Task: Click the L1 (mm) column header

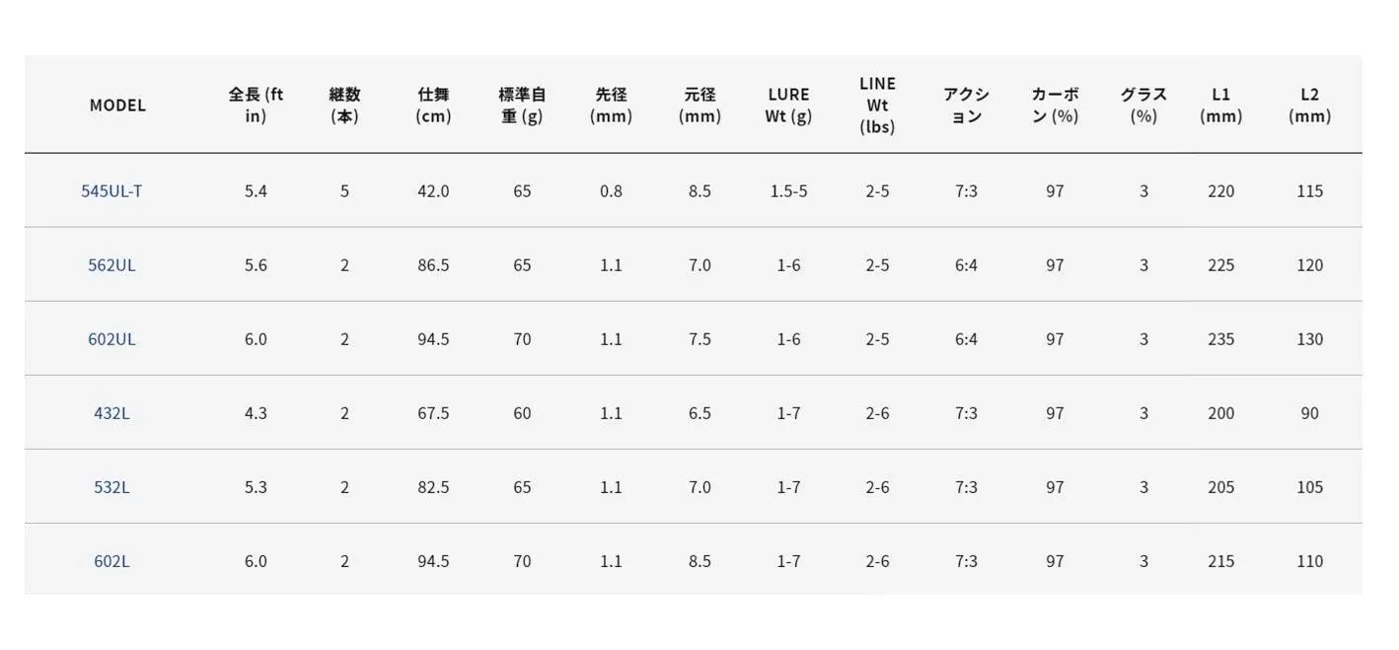Action: click(1220, 106)
